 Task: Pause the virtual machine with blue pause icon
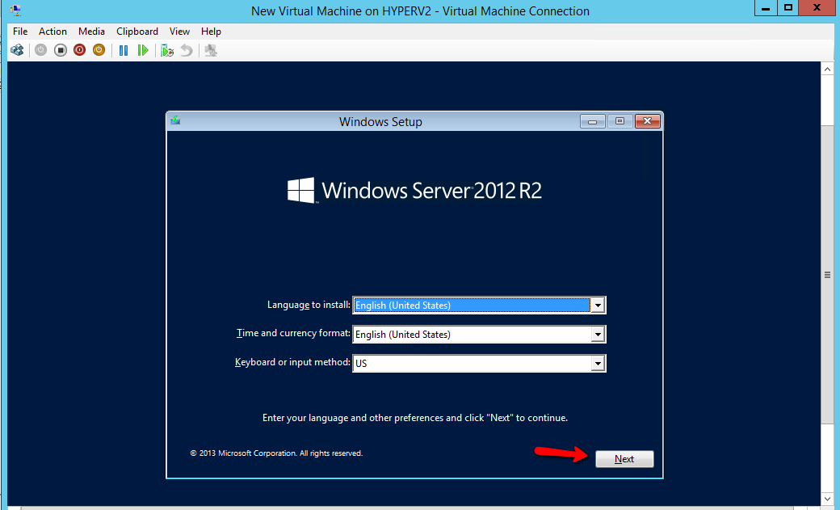tap(124, 50)
